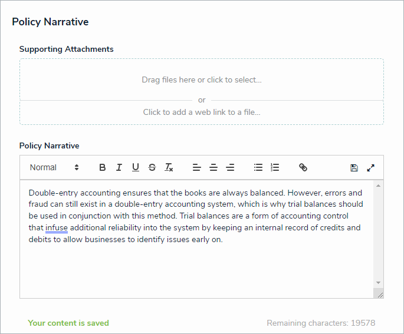The height and width of the screenshot is (334, 404).
Task: Click to add a web link to a file
Action: coord(202,112)
